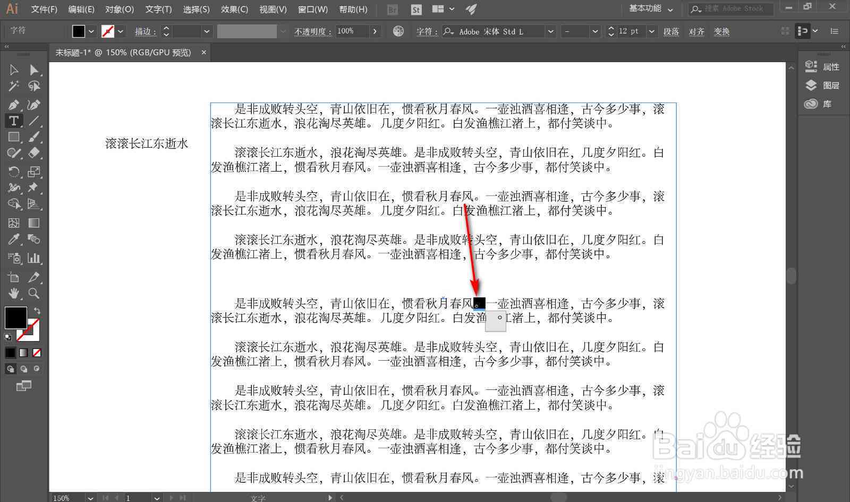This screenshot has width=850, height=502.
Task: Select the Hand tool
Action: pyautogui.click(x=14, y=293)
